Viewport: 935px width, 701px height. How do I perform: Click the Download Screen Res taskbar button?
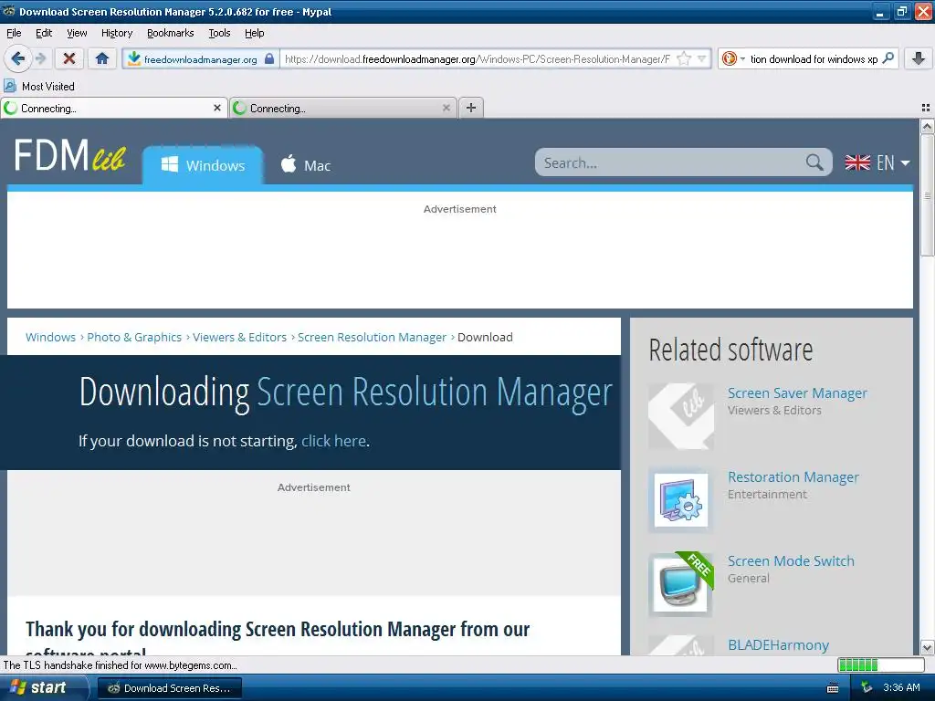pos(169,688)
